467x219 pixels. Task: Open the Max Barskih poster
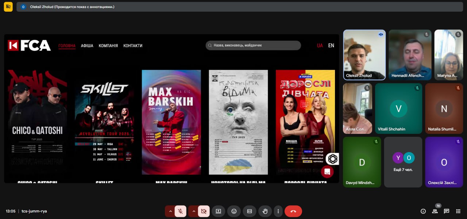[171, 122]
